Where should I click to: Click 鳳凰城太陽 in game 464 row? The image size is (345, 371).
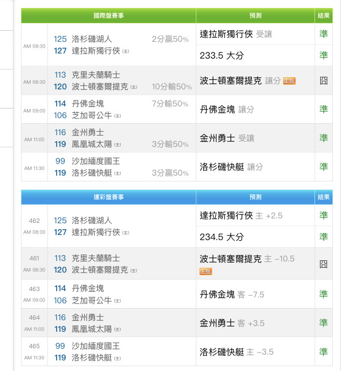click(92, 329)
